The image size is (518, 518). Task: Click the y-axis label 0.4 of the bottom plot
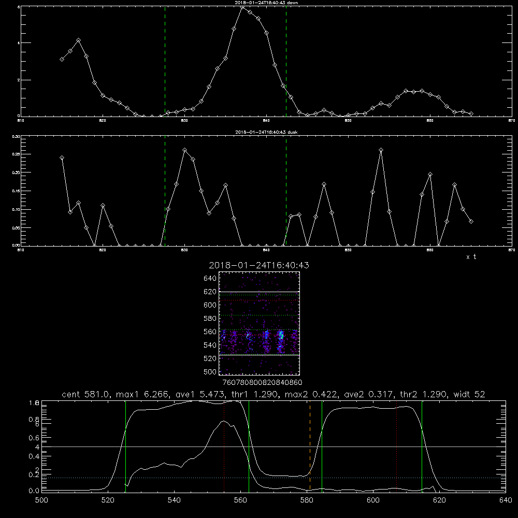34,456
